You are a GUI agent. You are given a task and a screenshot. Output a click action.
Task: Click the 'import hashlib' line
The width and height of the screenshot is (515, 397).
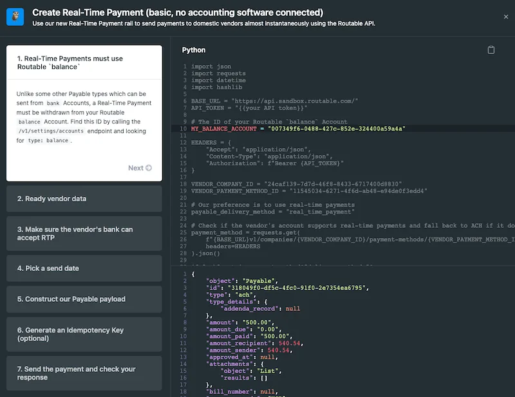pyautogui.click(x=216, y=87)
